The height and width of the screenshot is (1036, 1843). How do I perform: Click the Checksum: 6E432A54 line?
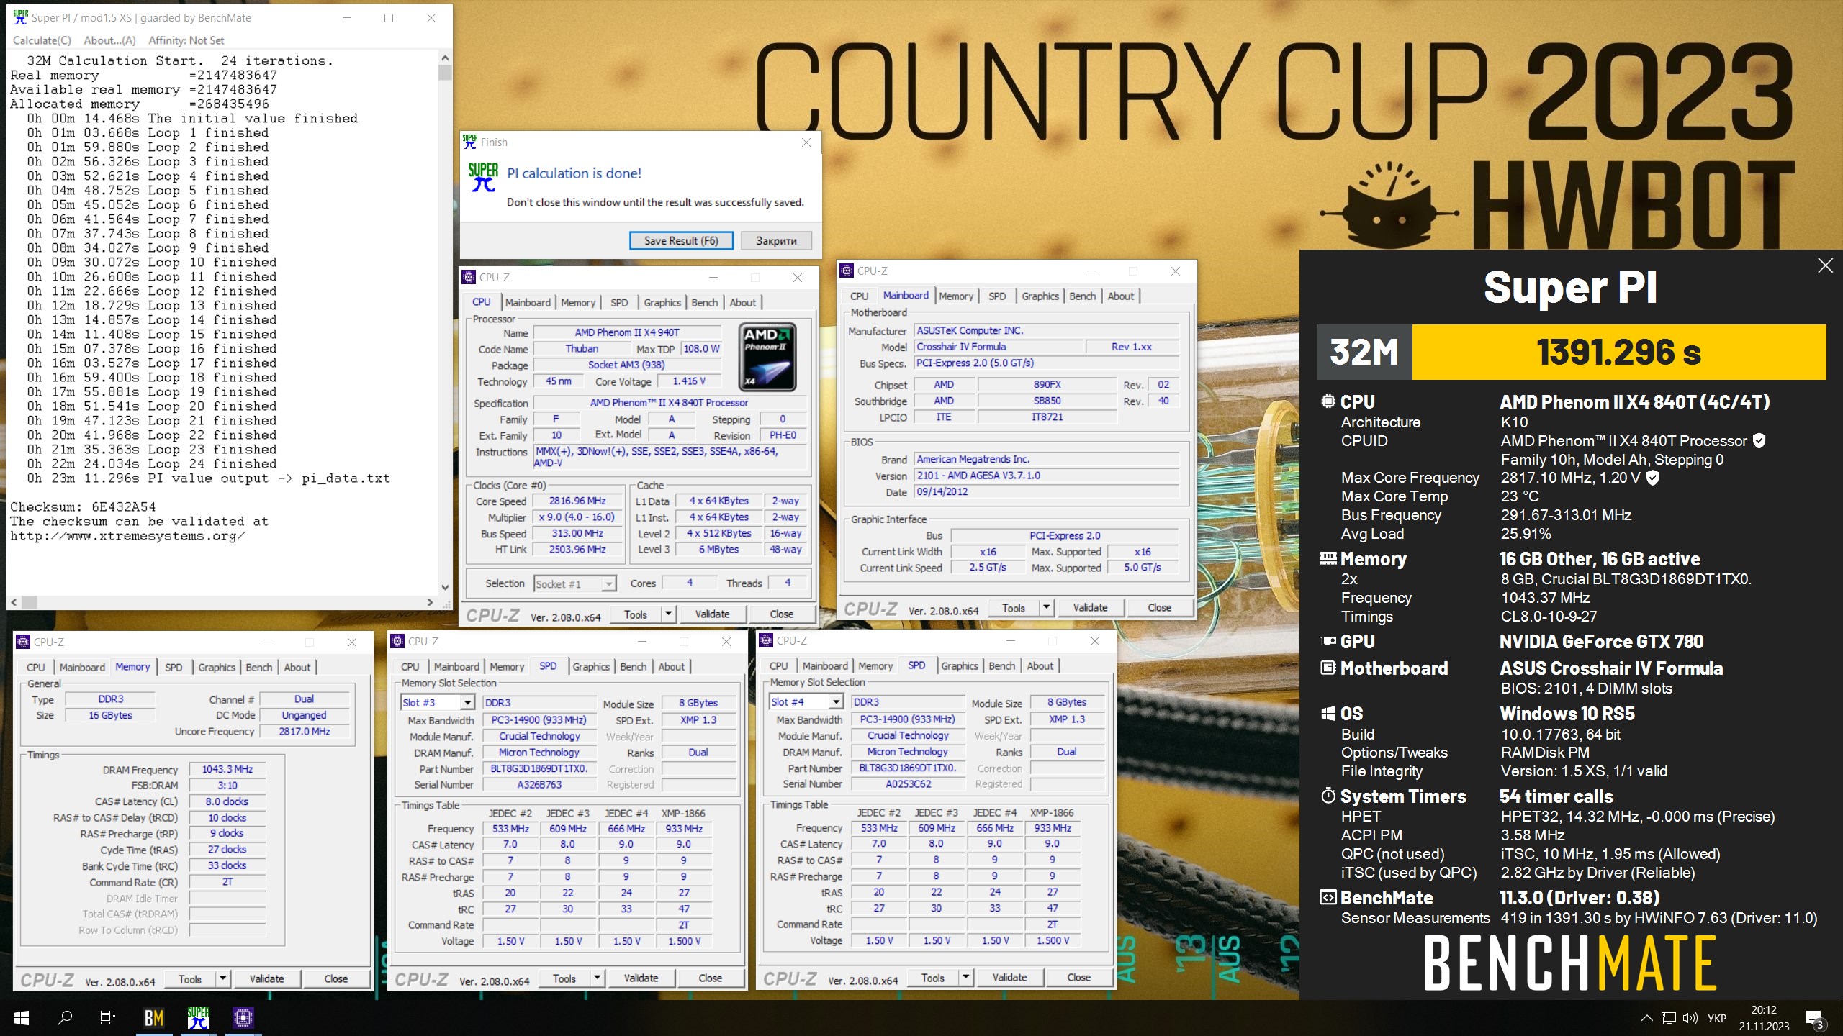click(x=83, y=506)
